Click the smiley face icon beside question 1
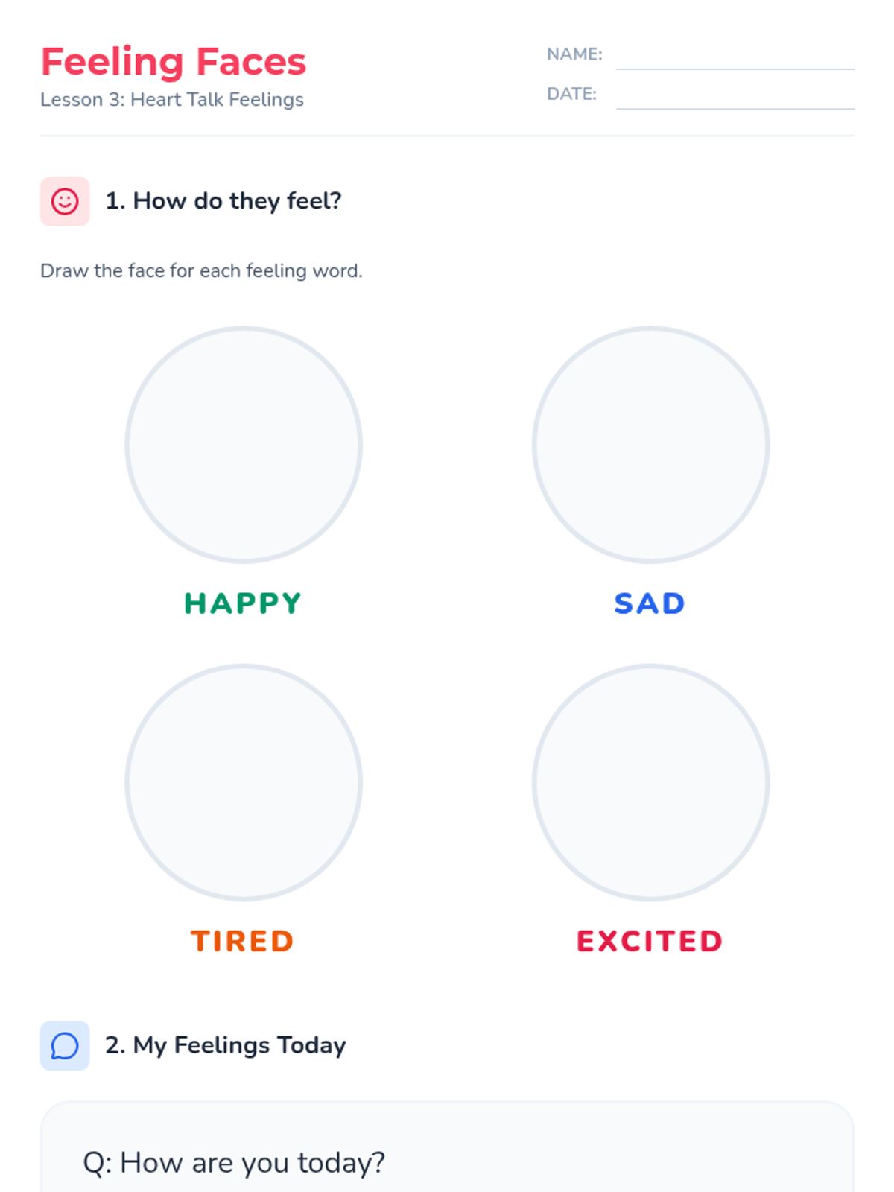The height and width of the screenshot is (1192, 894). (x=65, y=201)
